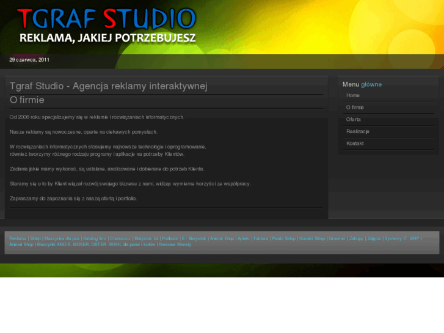Follow the Katalog firm link
Viewport: 444px width, 333px height.
pos(95,238)
